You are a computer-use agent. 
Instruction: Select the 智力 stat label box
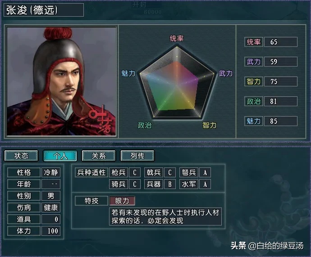click(x=253, y=81)
